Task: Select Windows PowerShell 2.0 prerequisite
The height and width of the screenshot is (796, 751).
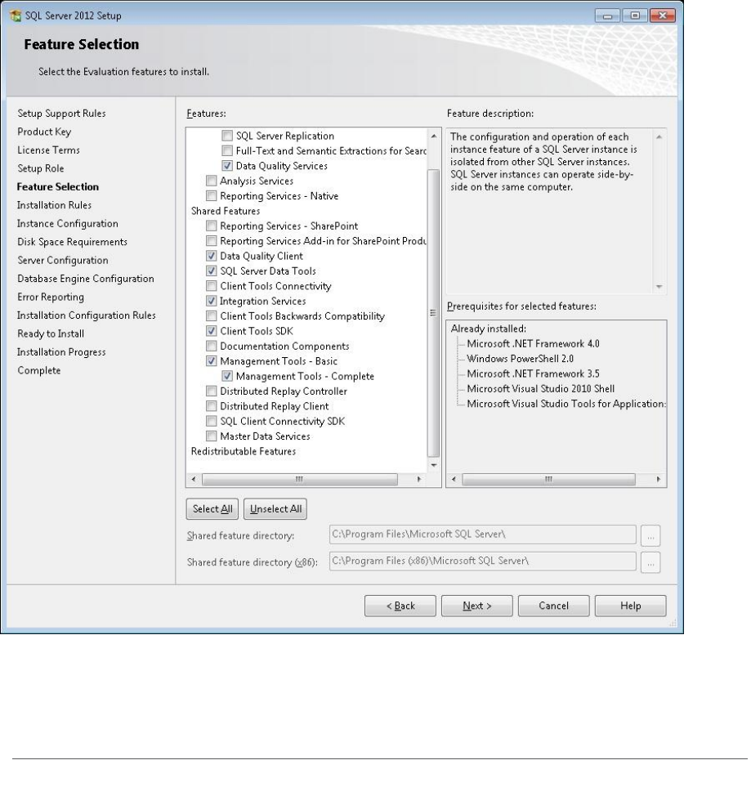Action: coord(520,359)
